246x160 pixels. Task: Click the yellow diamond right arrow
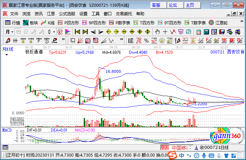[x=117, y=32]
